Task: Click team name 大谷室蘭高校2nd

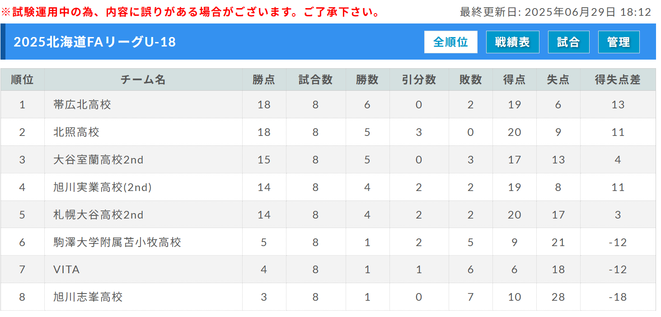Action: point(98,160)
